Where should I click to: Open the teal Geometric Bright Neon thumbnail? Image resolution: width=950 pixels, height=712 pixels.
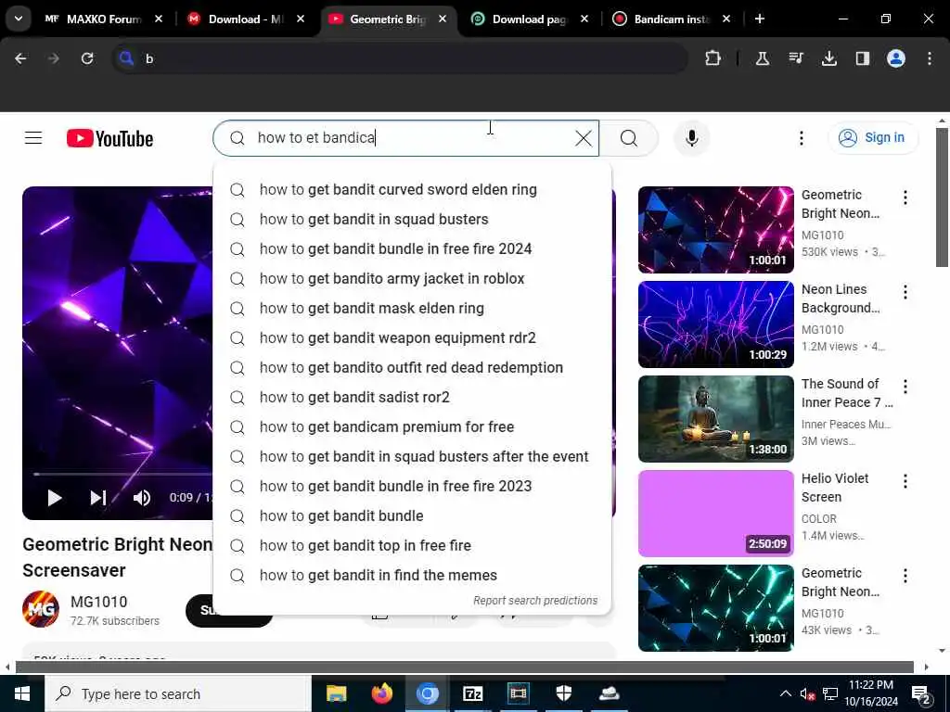pos(715,608)
